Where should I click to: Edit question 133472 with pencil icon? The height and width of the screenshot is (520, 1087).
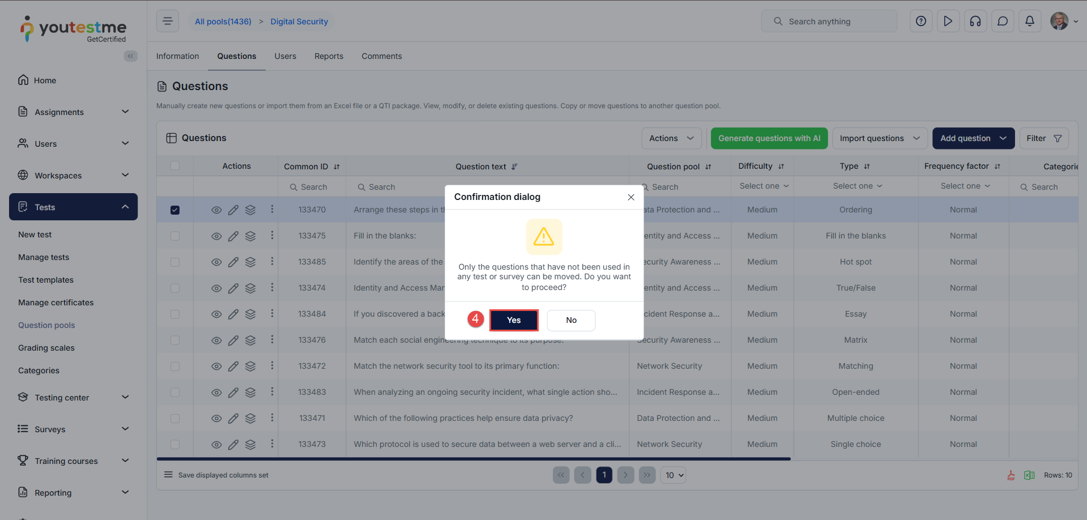click(233, 366)
